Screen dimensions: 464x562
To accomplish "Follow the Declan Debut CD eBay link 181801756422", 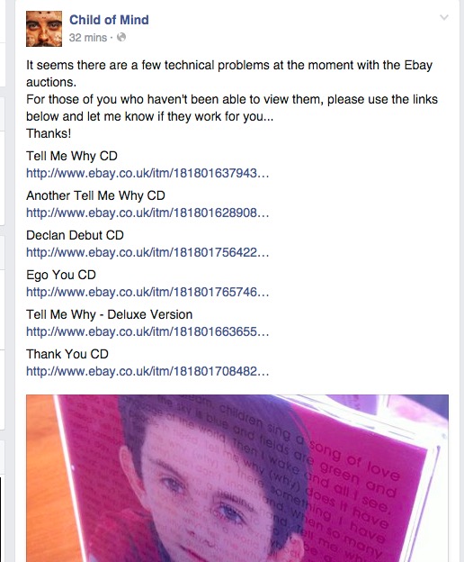I will point(147,253).
